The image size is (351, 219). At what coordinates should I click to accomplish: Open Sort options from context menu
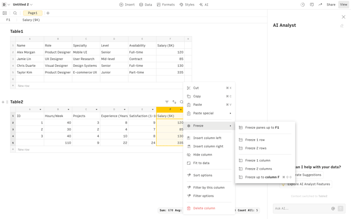coord(209,175)
